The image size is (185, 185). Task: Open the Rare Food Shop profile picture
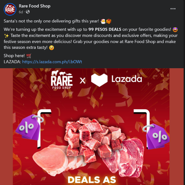pos(10,9)
